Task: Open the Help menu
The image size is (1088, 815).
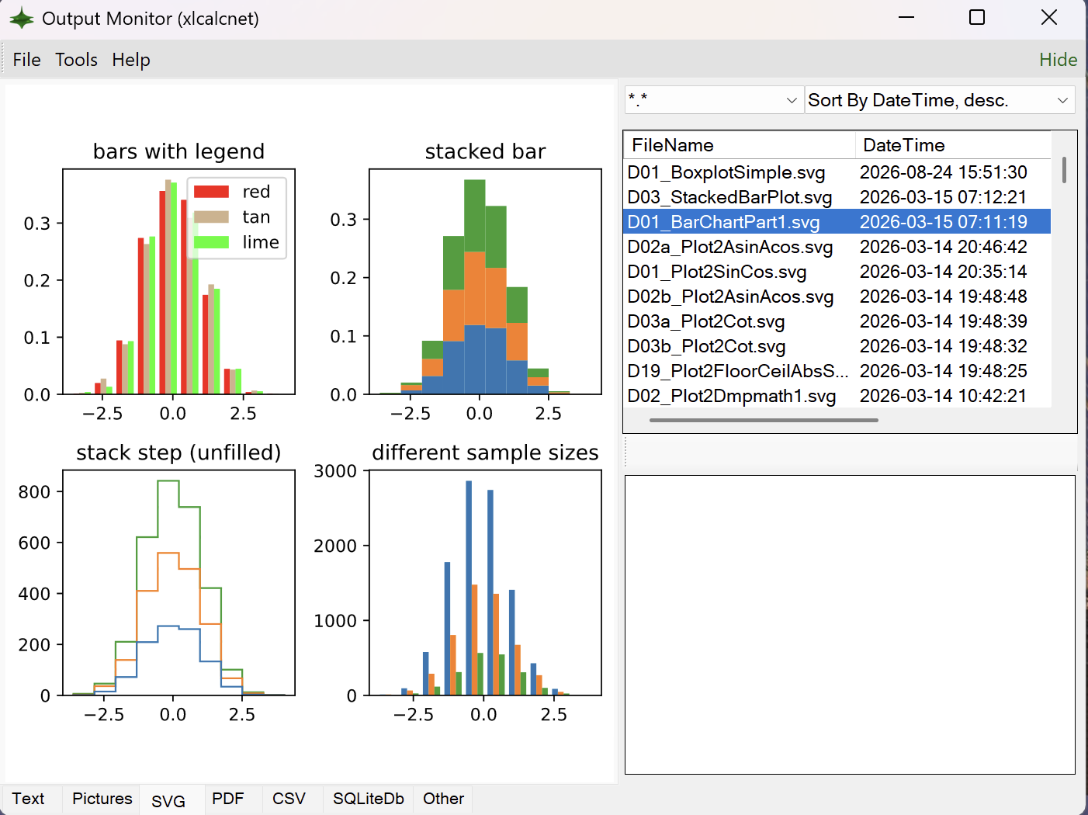Action: click(x=130, y=60)
